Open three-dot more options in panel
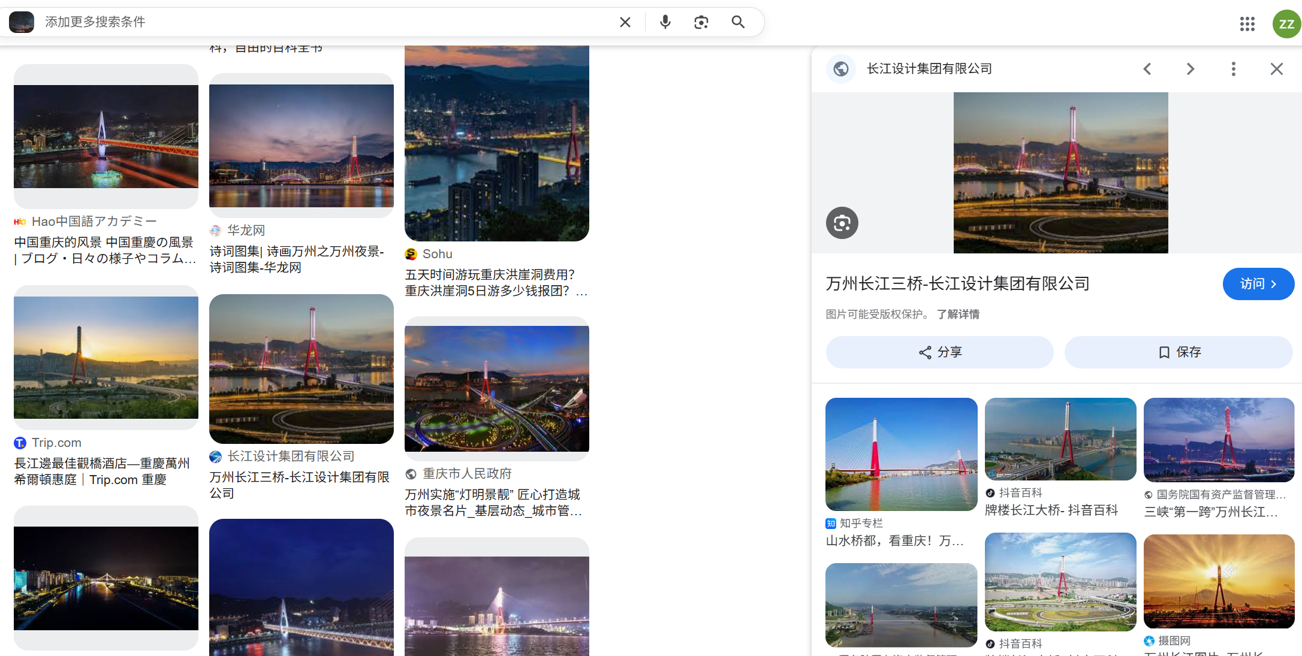Image resolution: width=1302 pixels, height=656 pixels. click(x=1233, y=69)
